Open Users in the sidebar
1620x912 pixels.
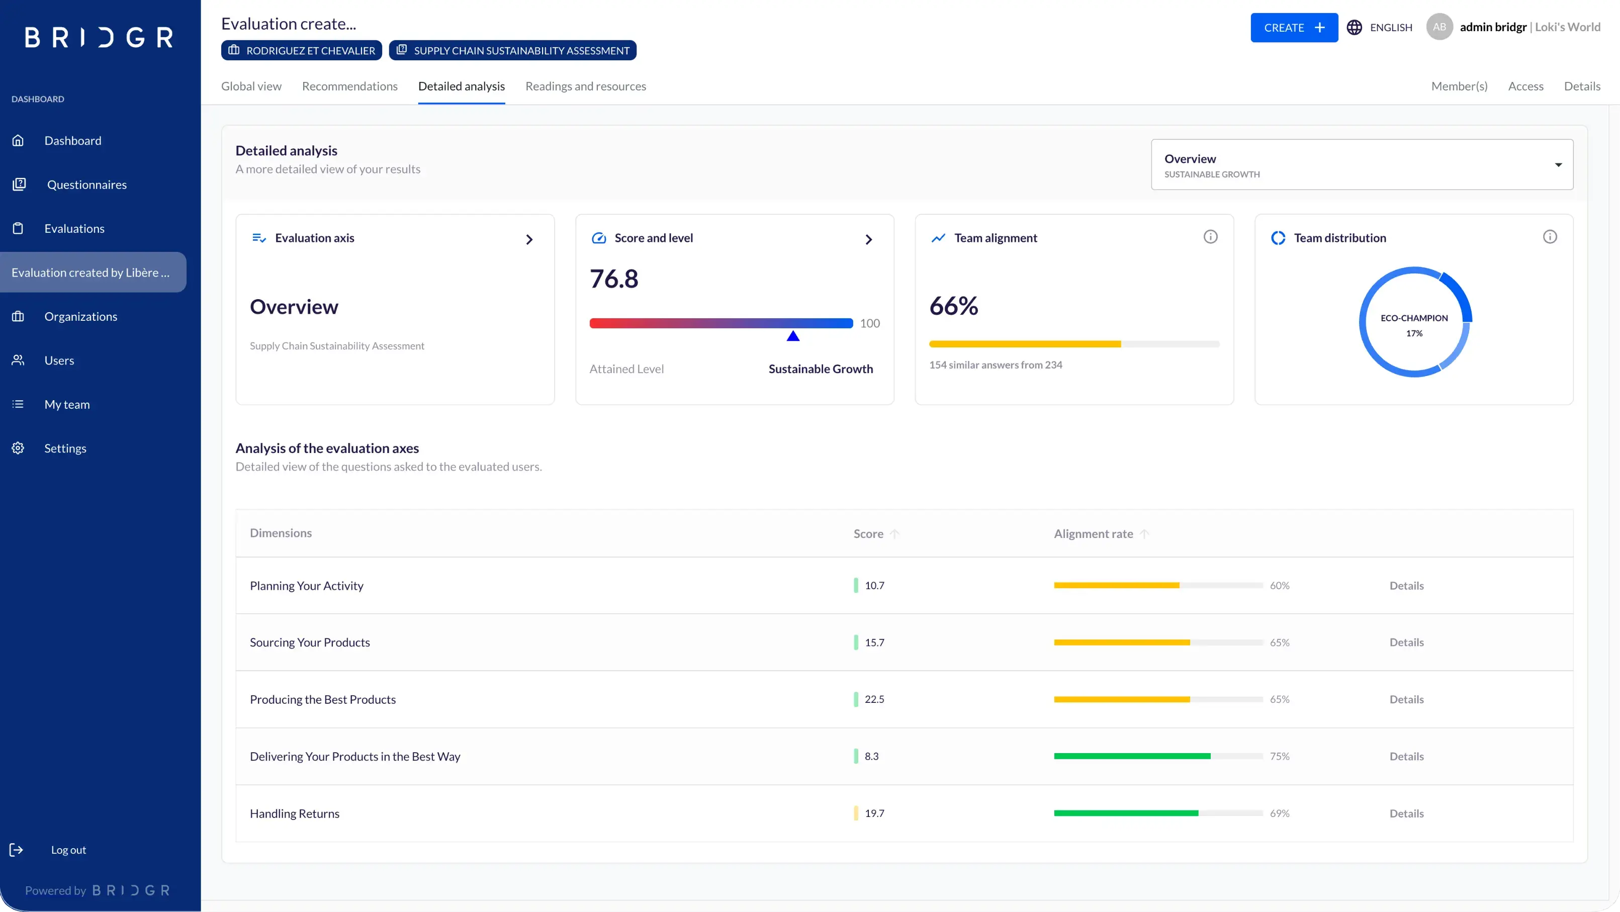tap(59, 360)
